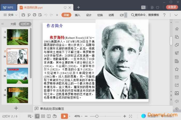The image size is (181, 120).
Task: Open the more options vertical dots
Action: tap(170, 15)
